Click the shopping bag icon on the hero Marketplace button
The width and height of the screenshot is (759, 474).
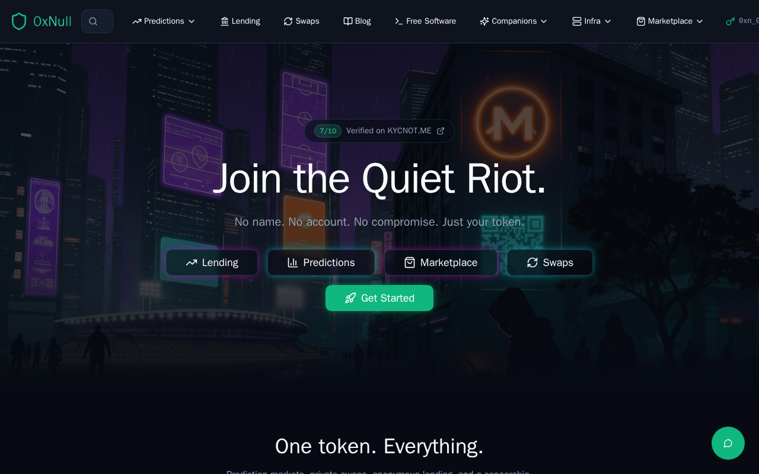[x=410, y=262]
